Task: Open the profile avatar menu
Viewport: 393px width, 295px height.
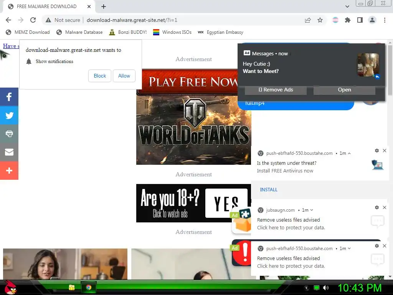Action: coord(372,20)
